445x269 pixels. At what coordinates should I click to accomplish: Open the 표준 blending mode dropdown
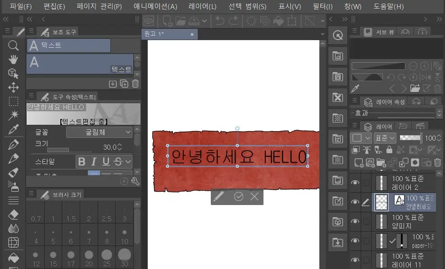tap(386, 138)
